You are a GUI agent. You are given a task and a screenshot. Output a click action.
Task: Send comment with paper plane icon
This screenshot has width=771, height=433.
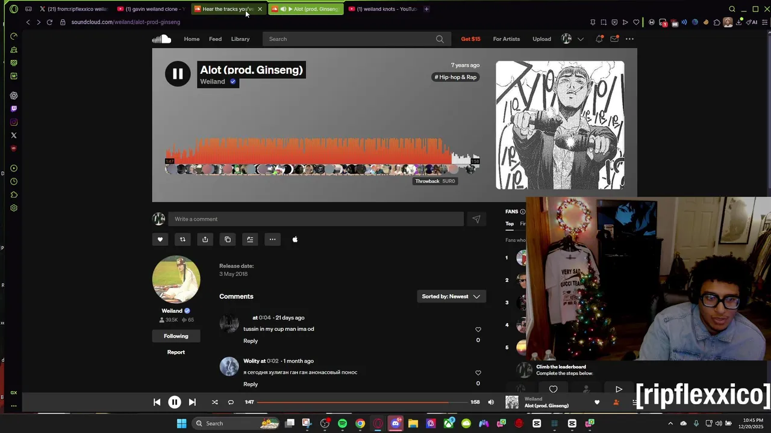click(x=476, y=219)
